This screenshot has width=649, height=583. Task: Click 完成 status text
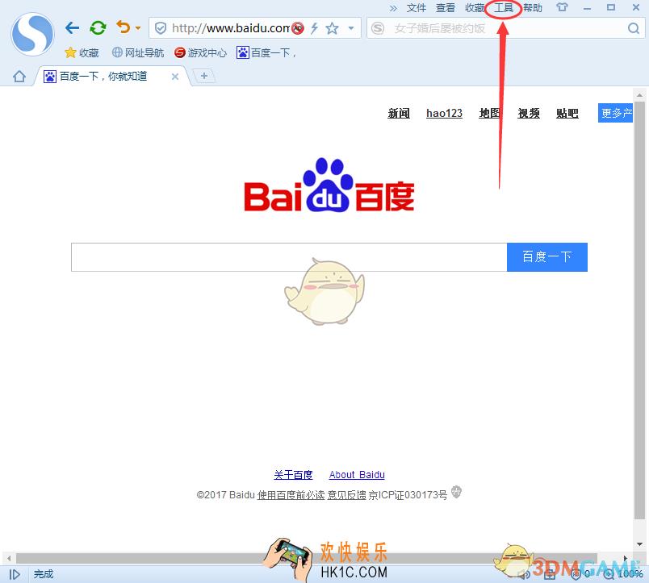44,574
